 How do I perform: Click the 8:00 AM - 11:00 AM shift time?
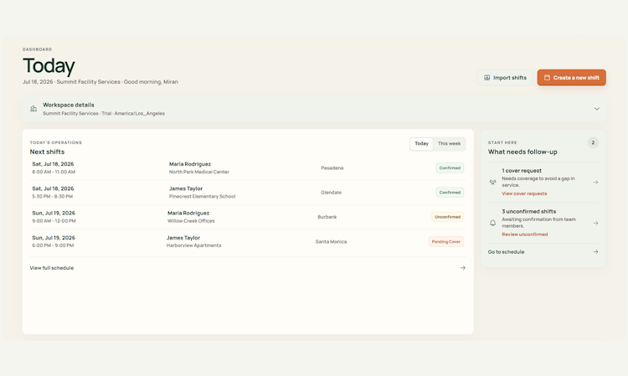(54, 173)
